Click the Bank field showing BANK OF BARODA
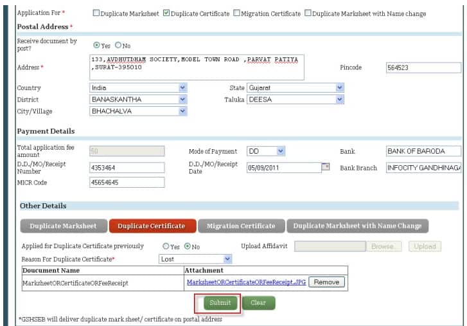Screen dimensions: 467x326 (x=423, y=151)
